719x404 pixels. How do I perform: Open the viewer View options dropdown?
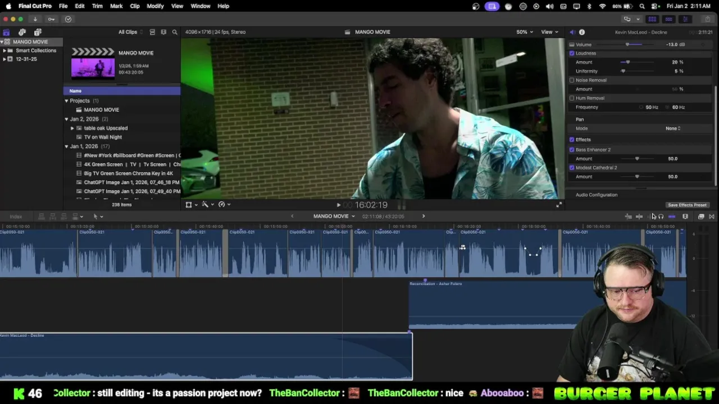(549, 32)
